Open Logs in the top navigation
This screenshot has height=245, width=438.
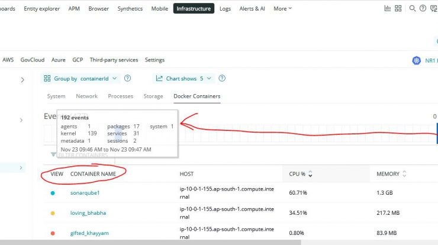tap(225, 9)
